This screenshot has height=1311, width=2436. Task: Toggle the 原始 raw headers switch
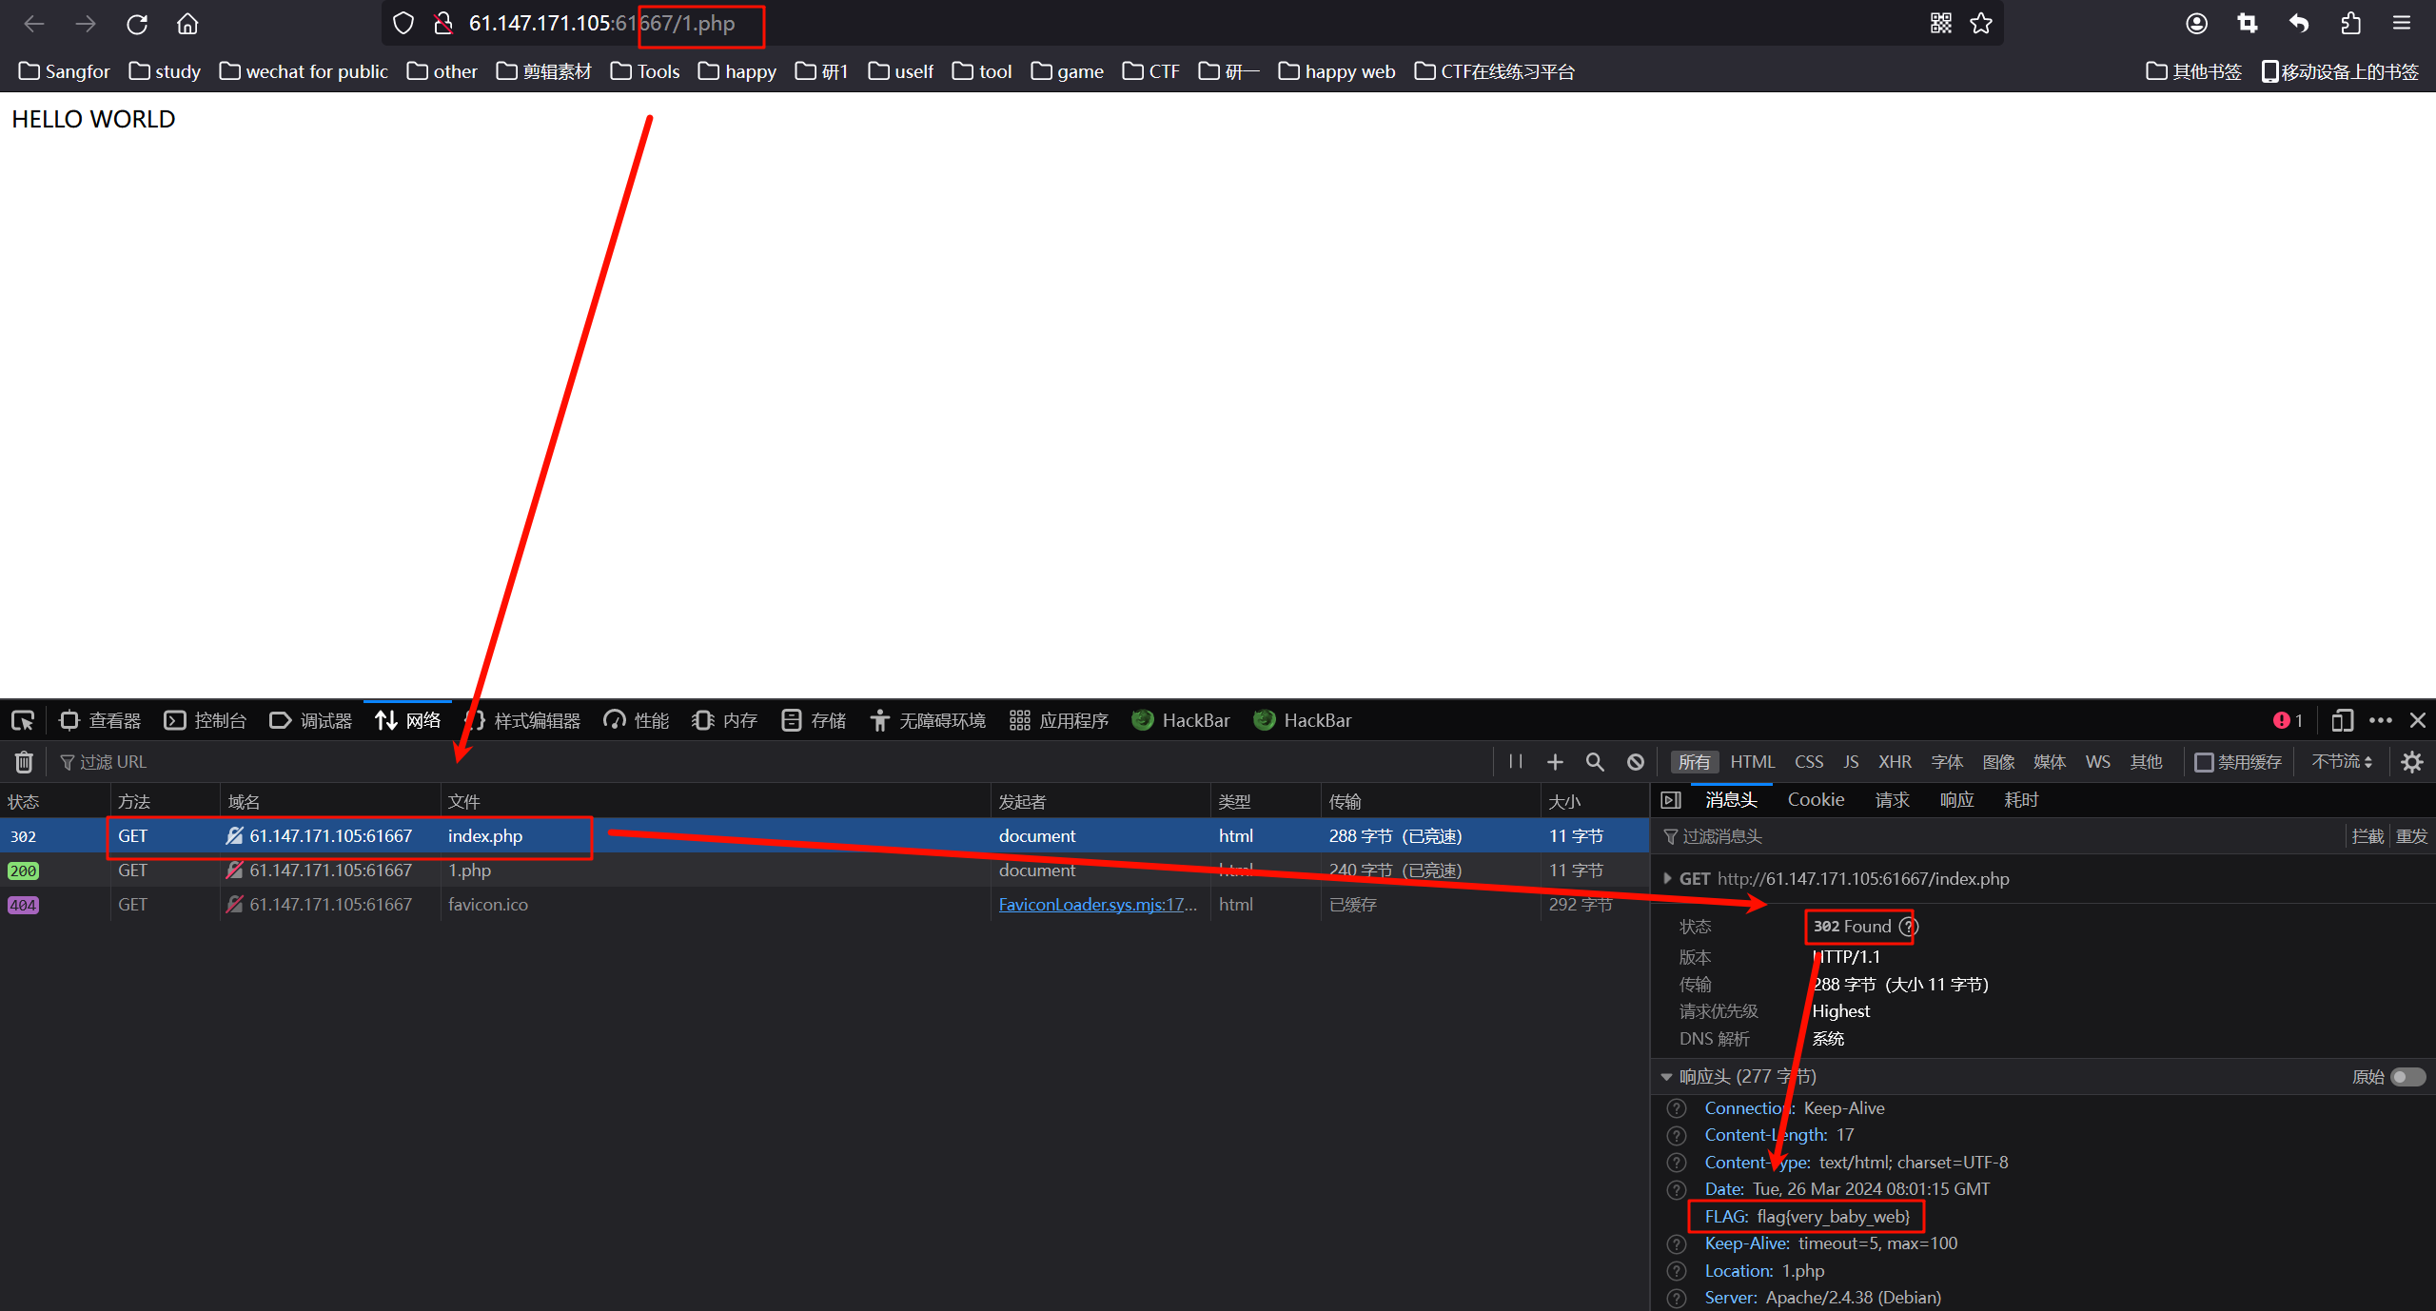pos(2408,1077)
